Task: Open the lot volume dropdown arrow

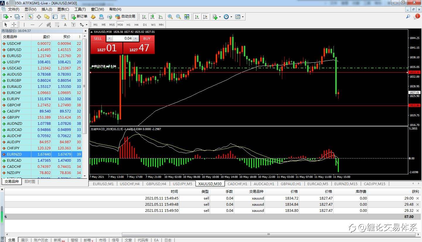Action: pyautogui.click(x=109, y=38)
